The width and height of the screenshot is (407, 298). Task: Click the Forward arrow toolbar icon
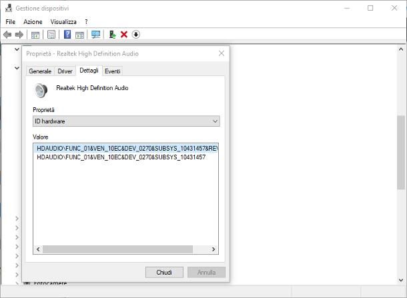pyautogui.click(x=19, y=35)
